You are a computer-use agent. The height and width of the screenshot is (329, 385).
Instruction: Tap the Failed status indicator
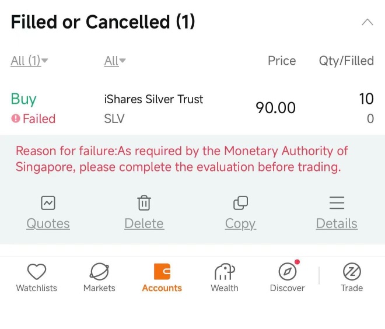(x=33, y=118)
